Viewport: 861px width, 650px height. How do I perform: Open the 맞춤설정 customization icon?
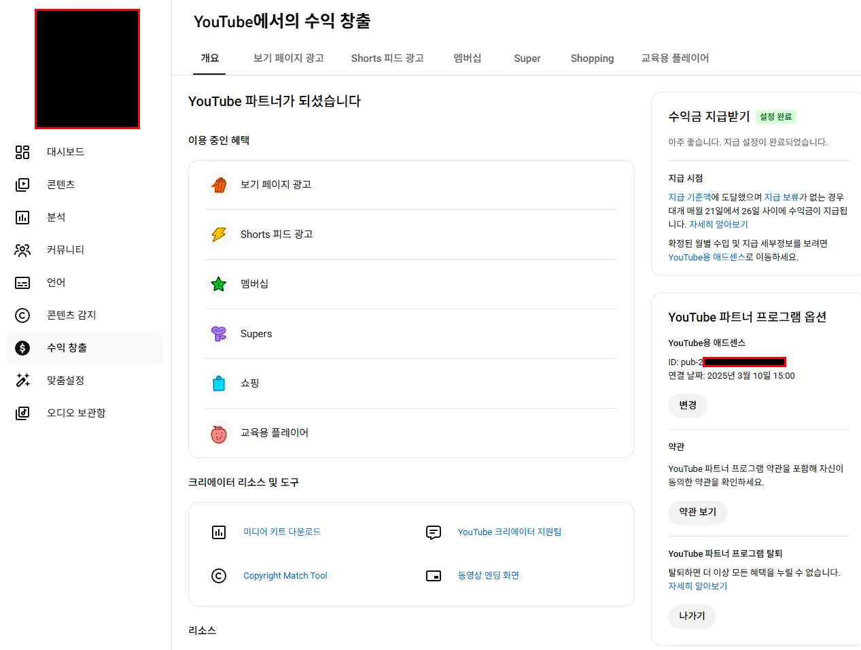[x=22, y=380]
